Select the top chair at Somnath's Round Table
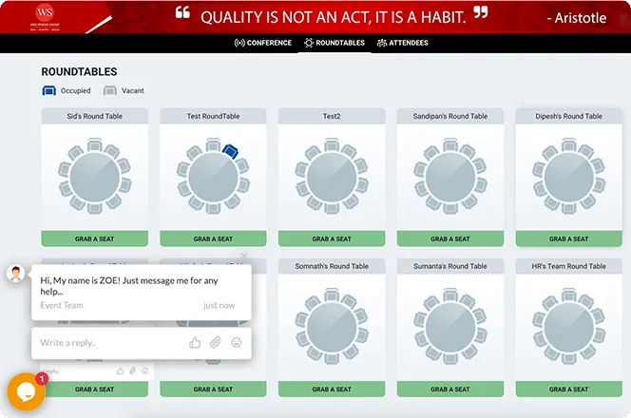 point(332,294)
